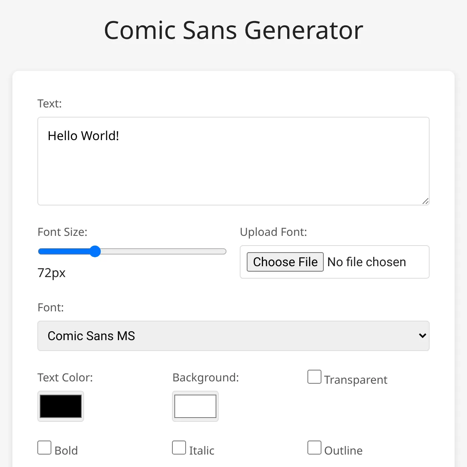467x467 pixels.
Task: Click the Text: label above the text area
Action: 50,104
